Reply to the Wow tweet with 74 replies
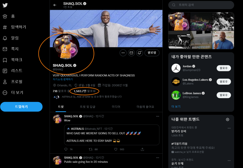This screenshot has width=243, height=168. [x=68, y=149]
